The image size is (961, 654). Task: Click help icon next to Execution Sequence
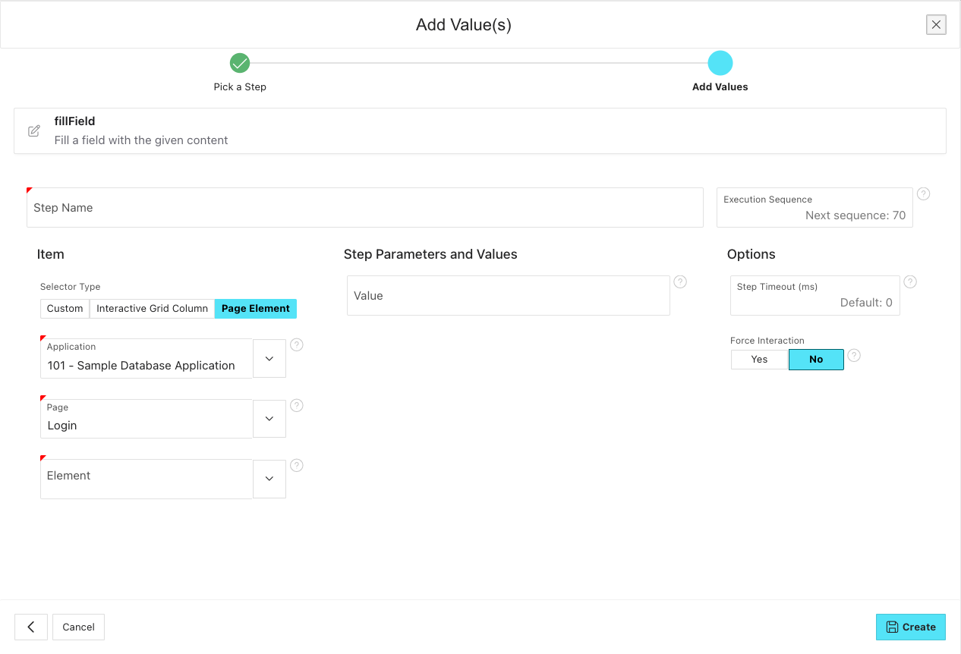[923, 193]
